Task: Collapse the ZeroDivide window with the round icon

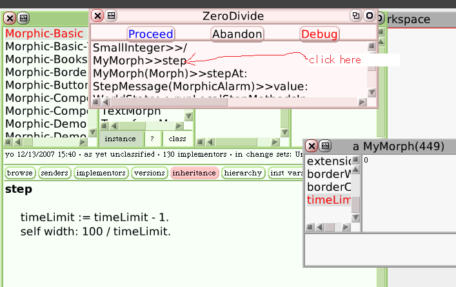Action: [369, 15]
